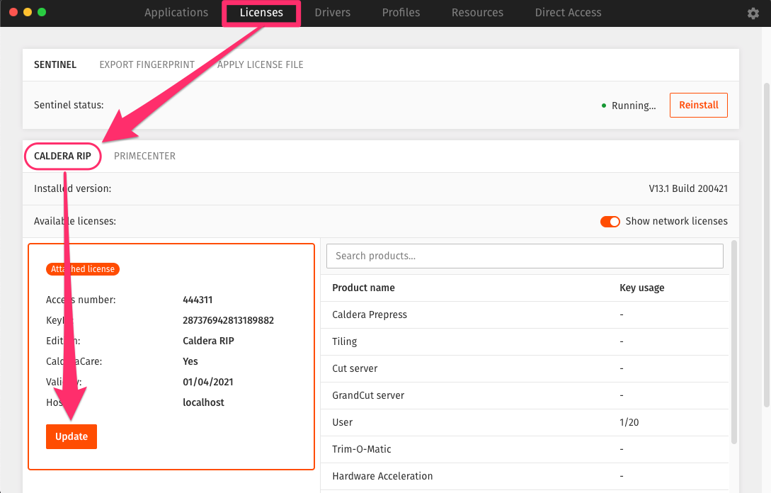
Task: Select the Tiling product row
Action: pyautogui.click(x=525, y=341)
